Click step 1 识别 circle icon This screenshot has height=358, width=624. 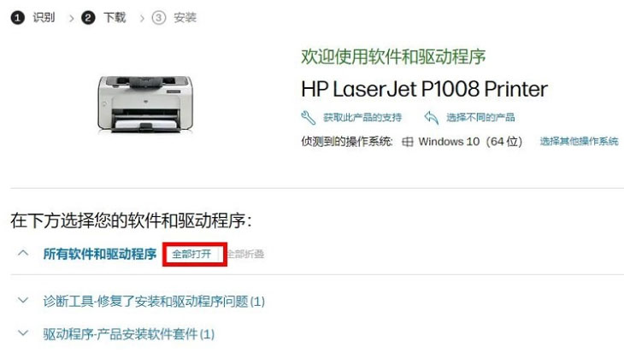17,17
